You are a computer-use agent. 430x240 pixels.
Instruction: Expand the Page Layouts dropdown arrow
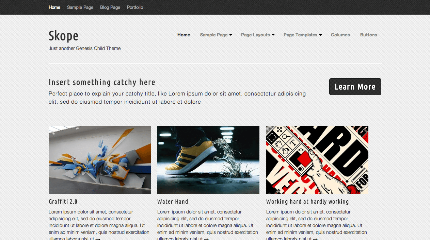(x=273, y=35)
